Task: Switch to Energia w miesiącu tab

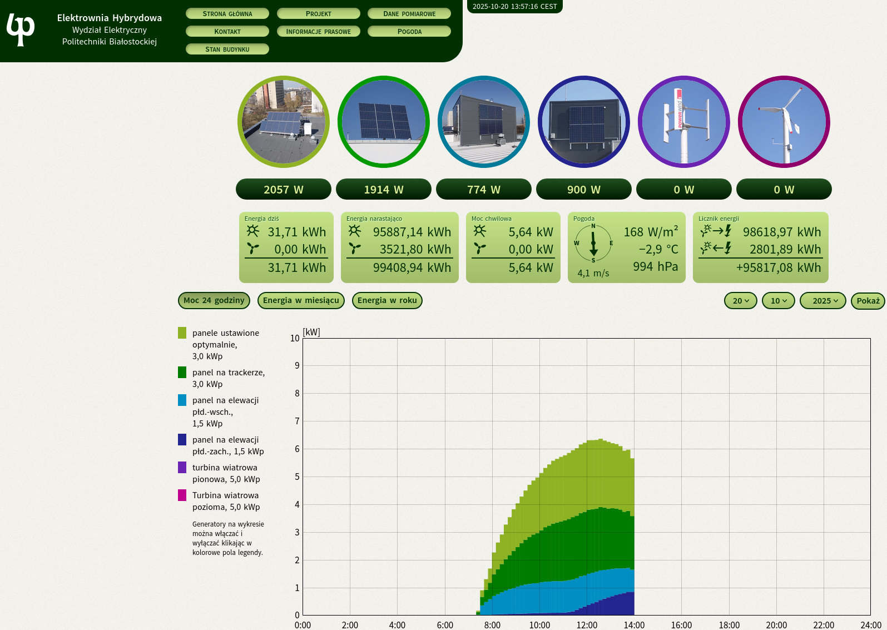Action: pos(301,300)
